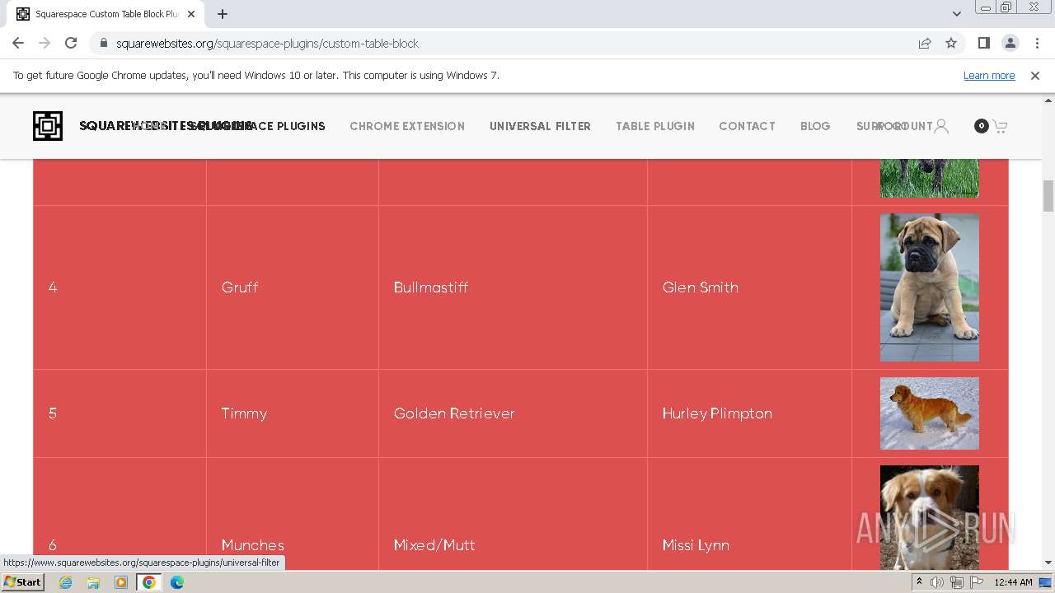Open the Chrome profile menu
This screenshot has height=593, width=1055.
click(1010, 43)
